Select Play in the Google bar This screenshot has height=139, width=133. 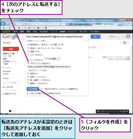35,31
